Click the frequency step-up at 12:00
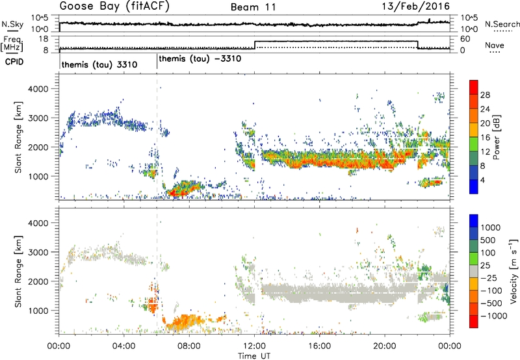This screenshot has width=520, height=360. 254,45
